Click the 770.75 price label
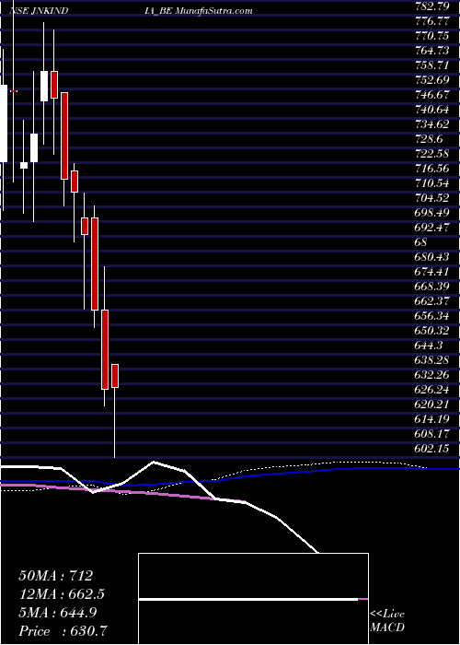 tap(432, 36)
